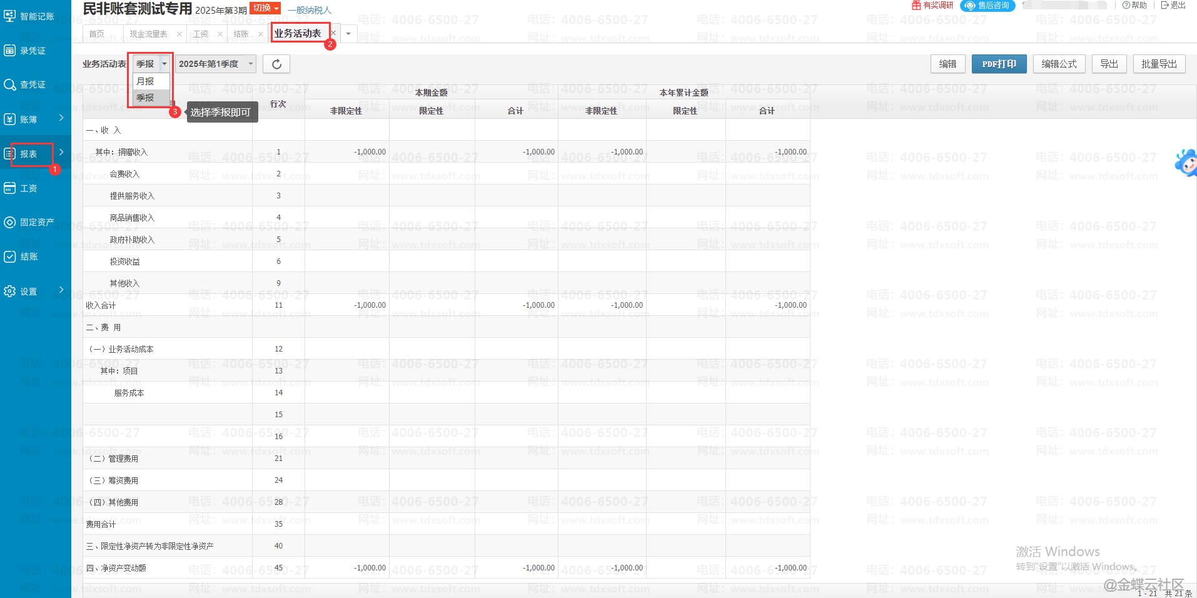1197x598 pixels.
Task: Click the 查凭证 search icon
Action: coord(10,84)
